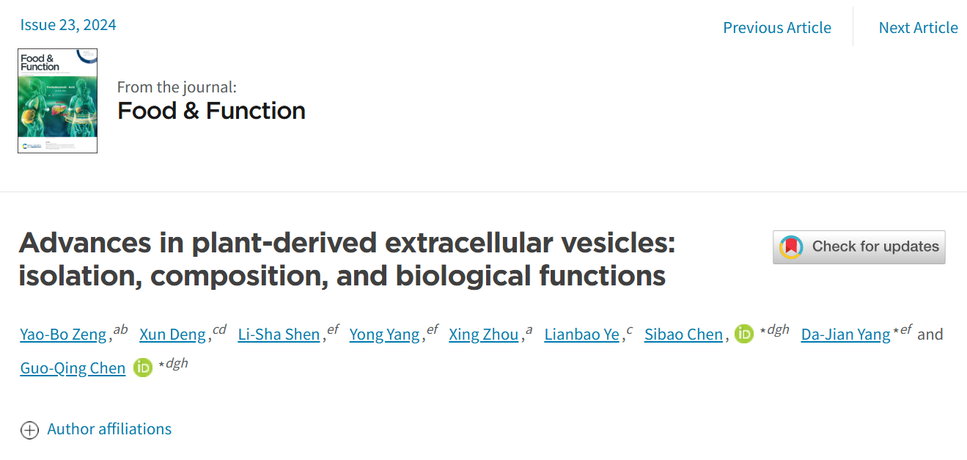Click Guo-Qing Chen author name
Viewport: 967px width, 460px height.
pyautogui.click(x=73, y=368)
